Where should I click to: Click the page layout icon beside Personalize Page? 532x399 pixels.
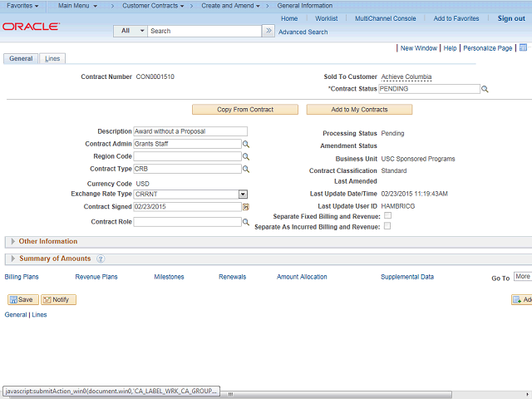coord(523,47)
